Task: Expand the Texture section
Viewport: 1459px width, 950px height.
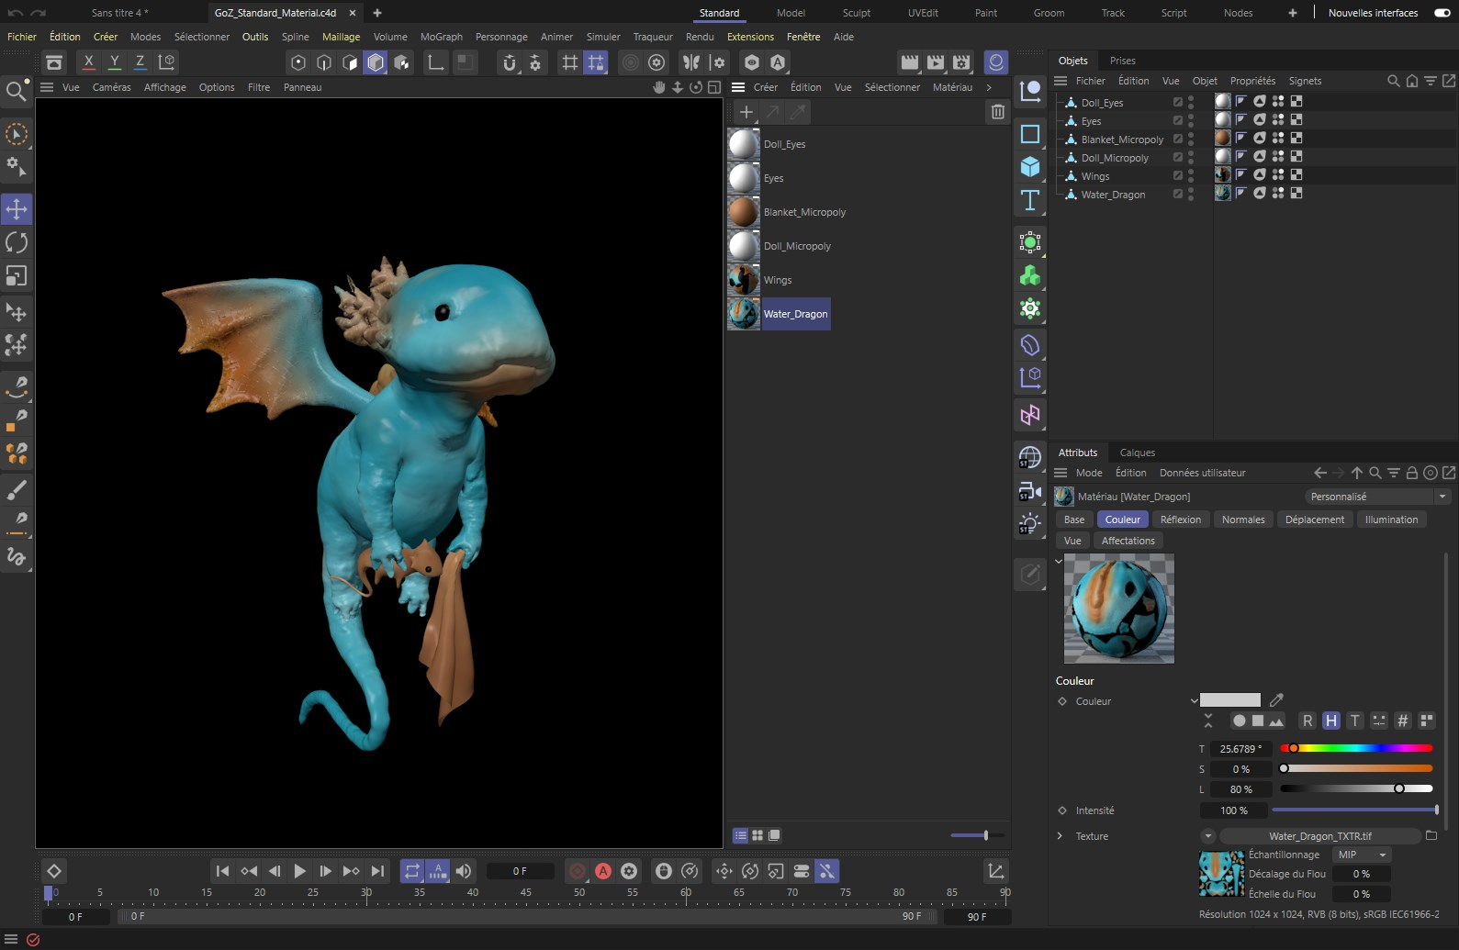Action: tap(1060, 836)
